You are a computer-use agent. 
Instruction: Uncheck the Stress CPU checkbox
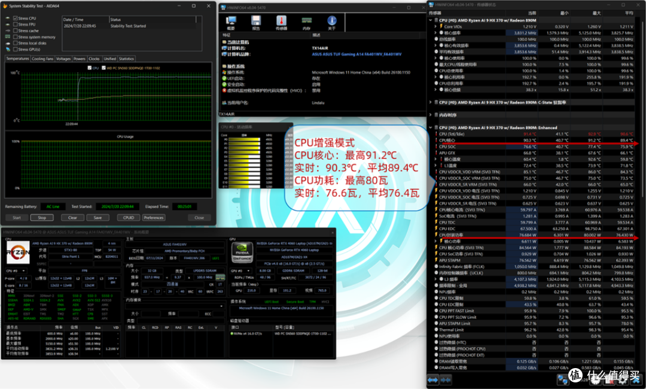(x=15, y=18)
